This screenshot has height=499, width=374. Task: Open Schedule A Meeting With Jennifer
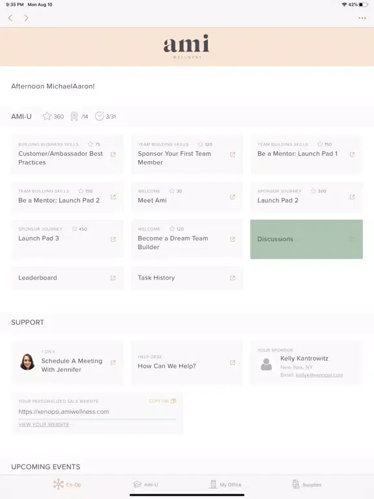click(67, 363)
